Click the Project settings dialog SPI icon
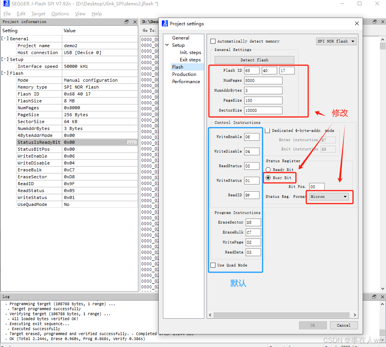Viewport: 386px width, 347px height. (165, 24)
